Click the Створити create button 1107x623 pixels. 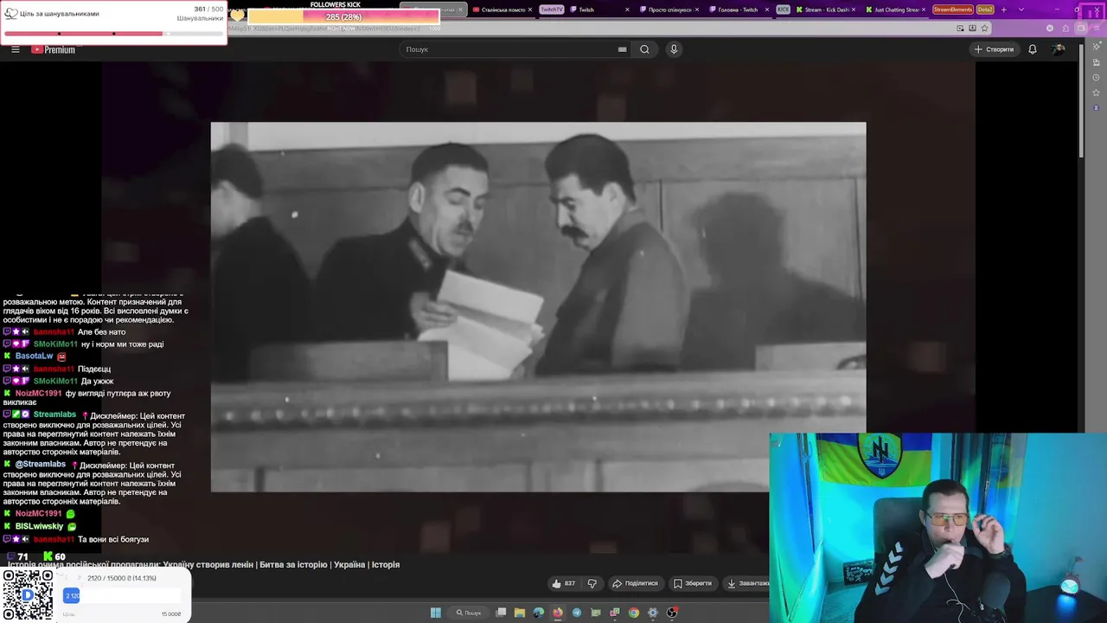tap(994, 49)
